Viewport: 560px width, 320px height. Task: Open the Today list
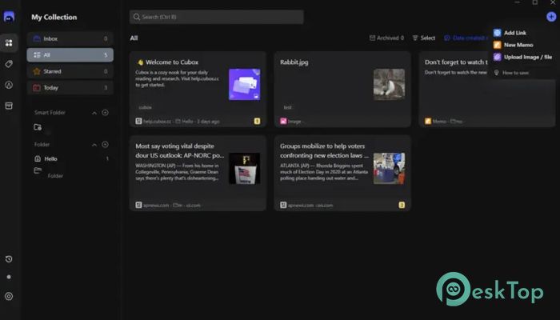[70, 87]
